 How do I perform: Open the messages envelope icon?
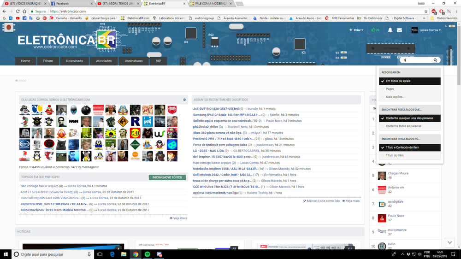tap(400, 30)
